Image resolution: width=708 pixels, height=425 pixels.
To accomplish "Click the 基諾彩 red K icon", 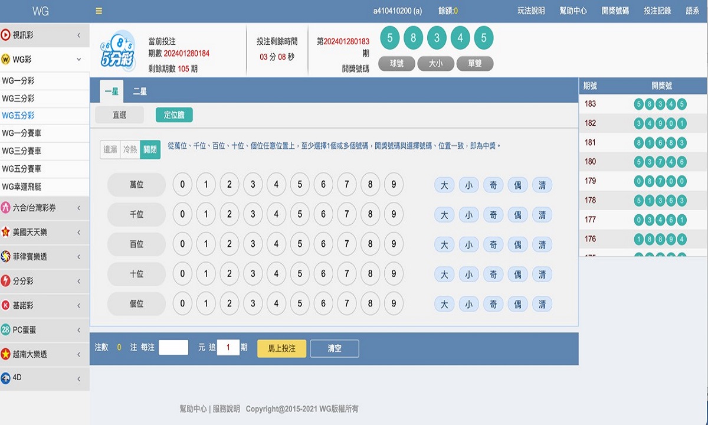I will 6,305.
